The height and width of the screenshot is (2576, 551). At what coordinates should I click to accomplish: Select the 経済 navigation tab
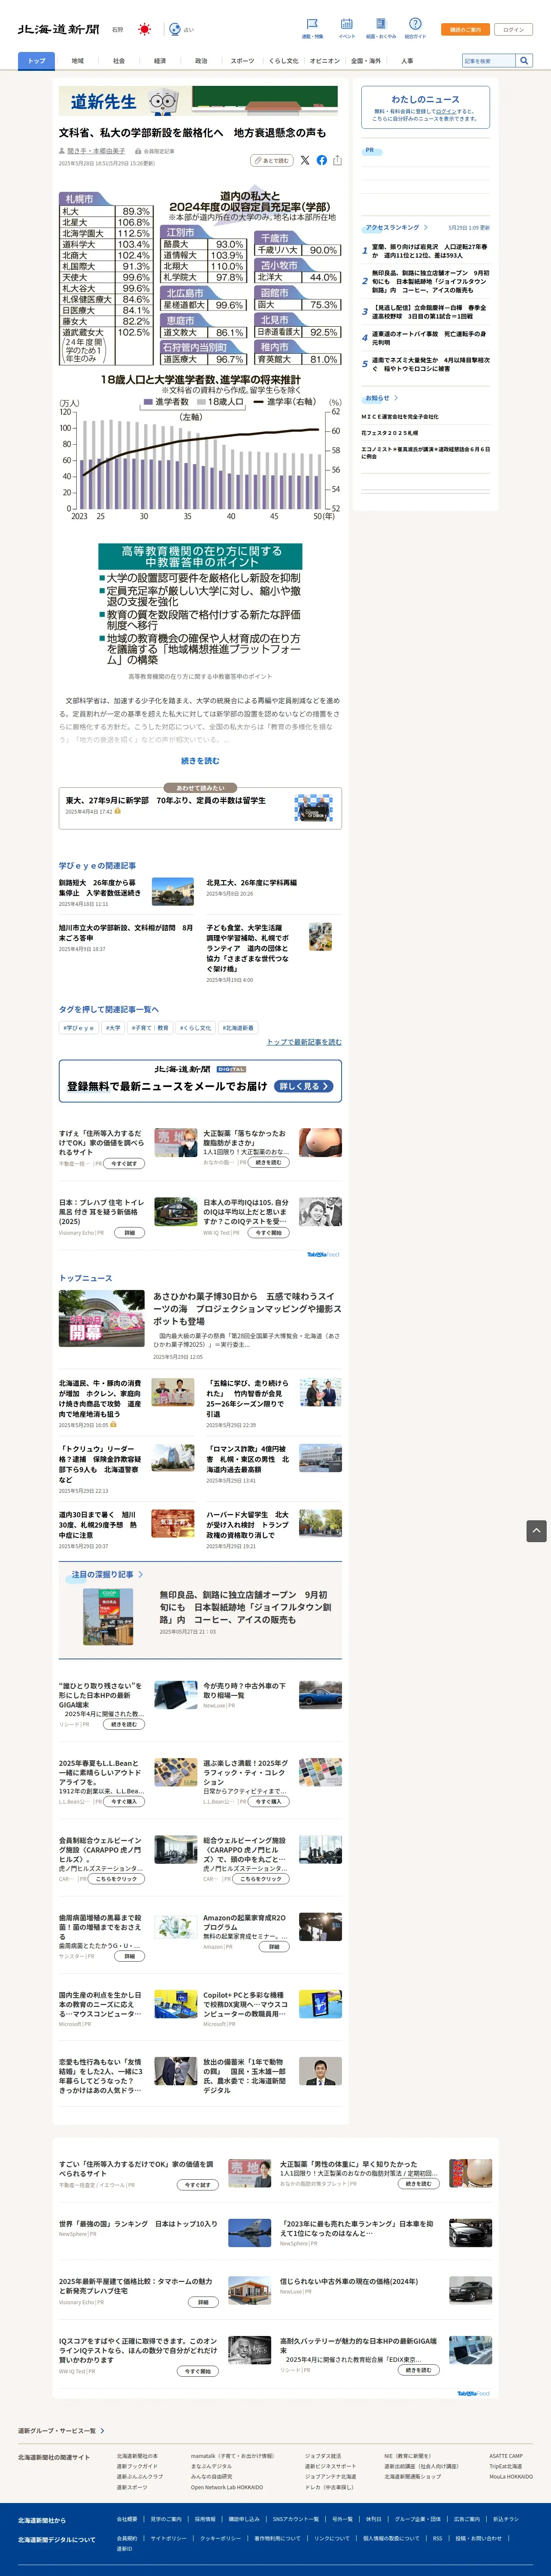pyautogui.click(x=160, y=61)
